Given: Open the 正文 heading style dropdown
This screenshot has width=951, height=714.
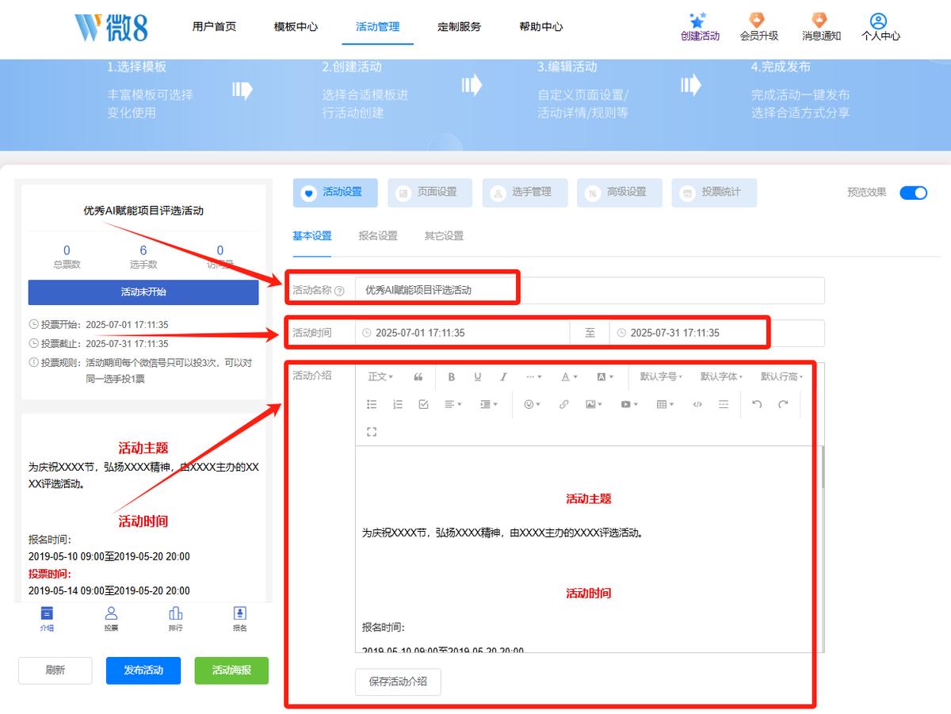Looking at the screenshot, I should pos(380,377).
